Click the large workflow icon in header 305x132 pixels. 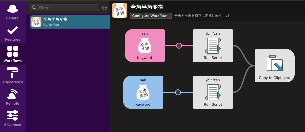point(120,10)
